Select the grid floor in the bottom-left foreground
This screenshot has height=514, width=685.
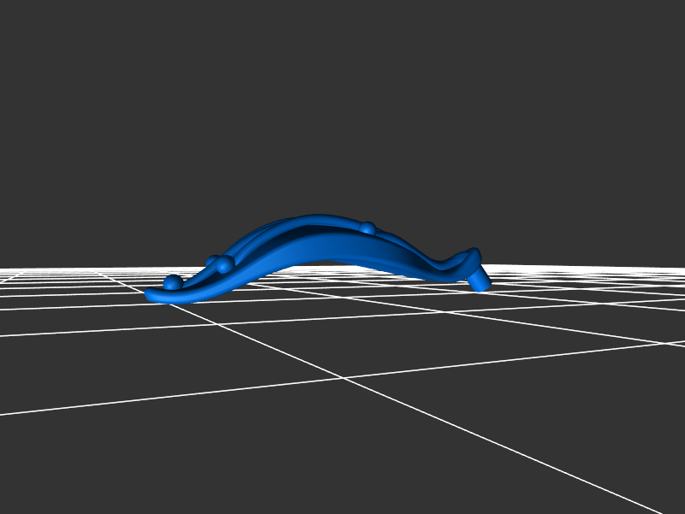[x=103, y=445]
